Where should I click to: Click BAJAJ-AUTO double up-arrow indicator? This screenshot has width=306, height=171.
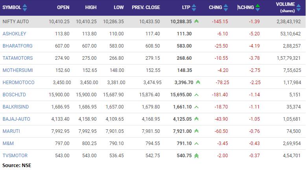pyautogui.click(x=196, y=119)
